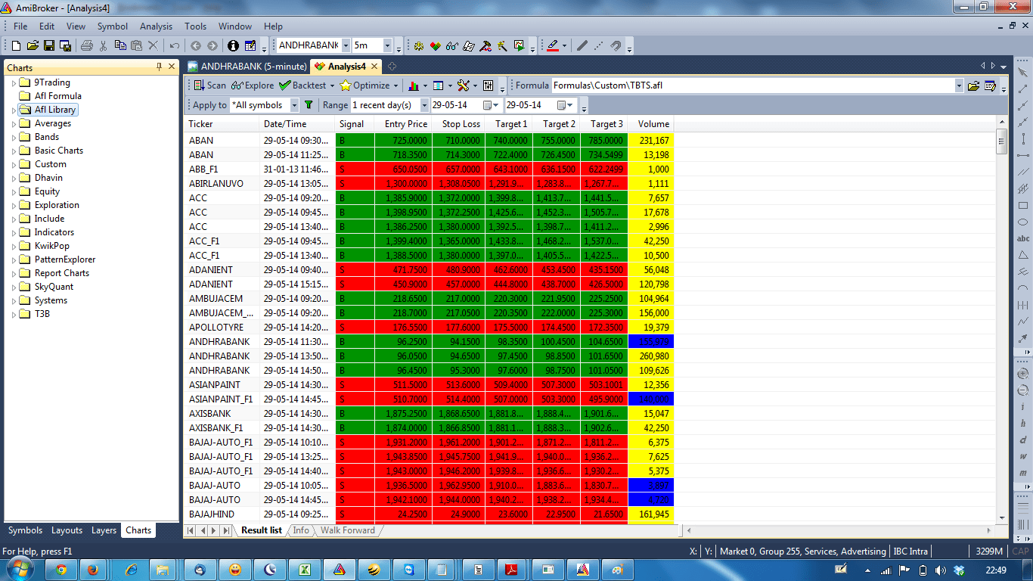Click the New document icon
The height and width of the screenshot is (581, 1033).
[x=16, y=45]
